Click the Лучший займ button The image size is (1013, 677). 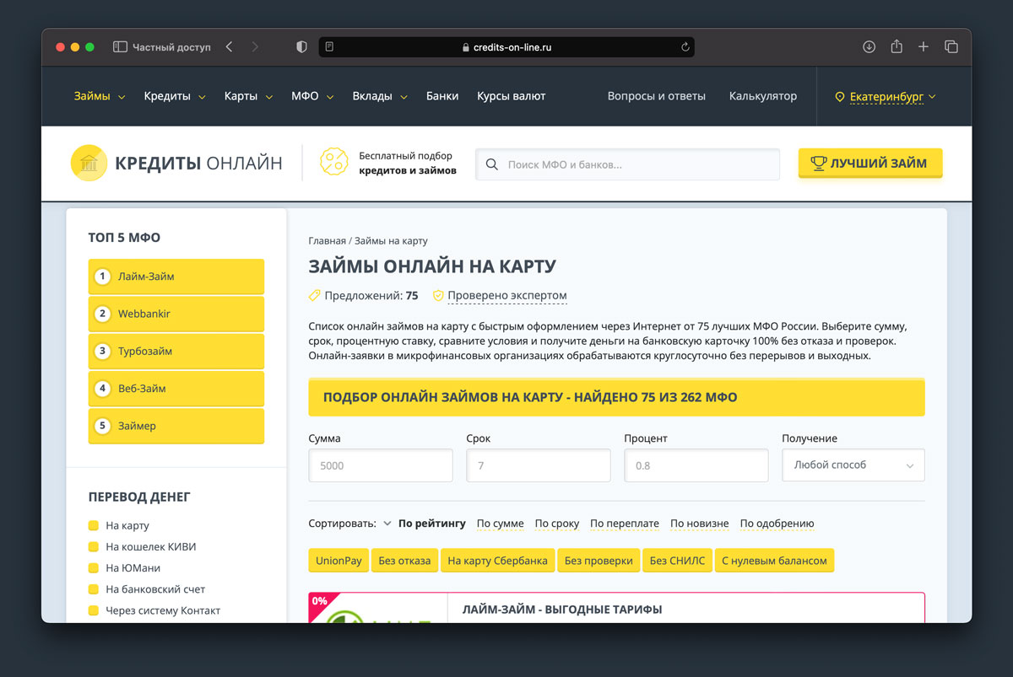870,164
